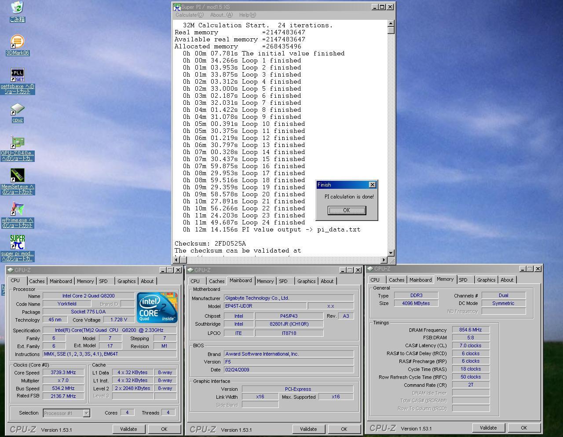Open Caches tab in right CPU-Z window
563x437 pixels.
pos(397,280)
